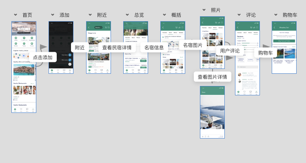Click the 查看民宿详情 flow label

tap(117, 47)
